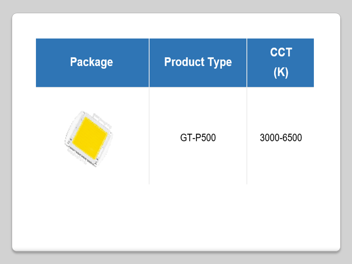Select the "Package" column header
352x264 pixels.
tap(91, 62)
